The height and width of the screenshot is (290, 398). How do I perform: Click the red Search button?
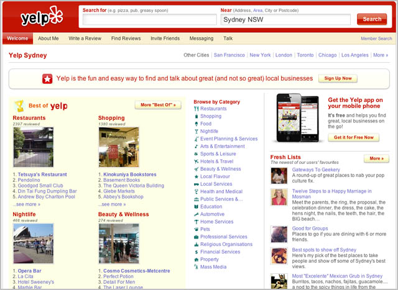pos(372,19)
